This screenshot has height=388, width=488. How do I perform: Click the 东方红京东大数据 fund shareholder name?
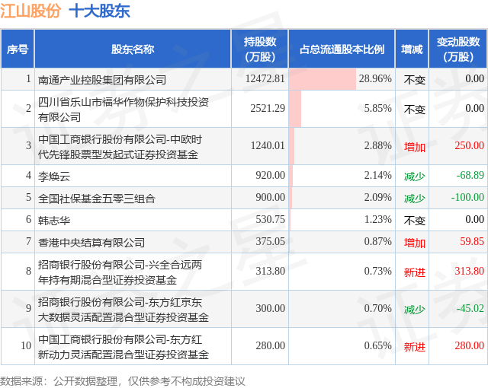(x=124, y=310)
